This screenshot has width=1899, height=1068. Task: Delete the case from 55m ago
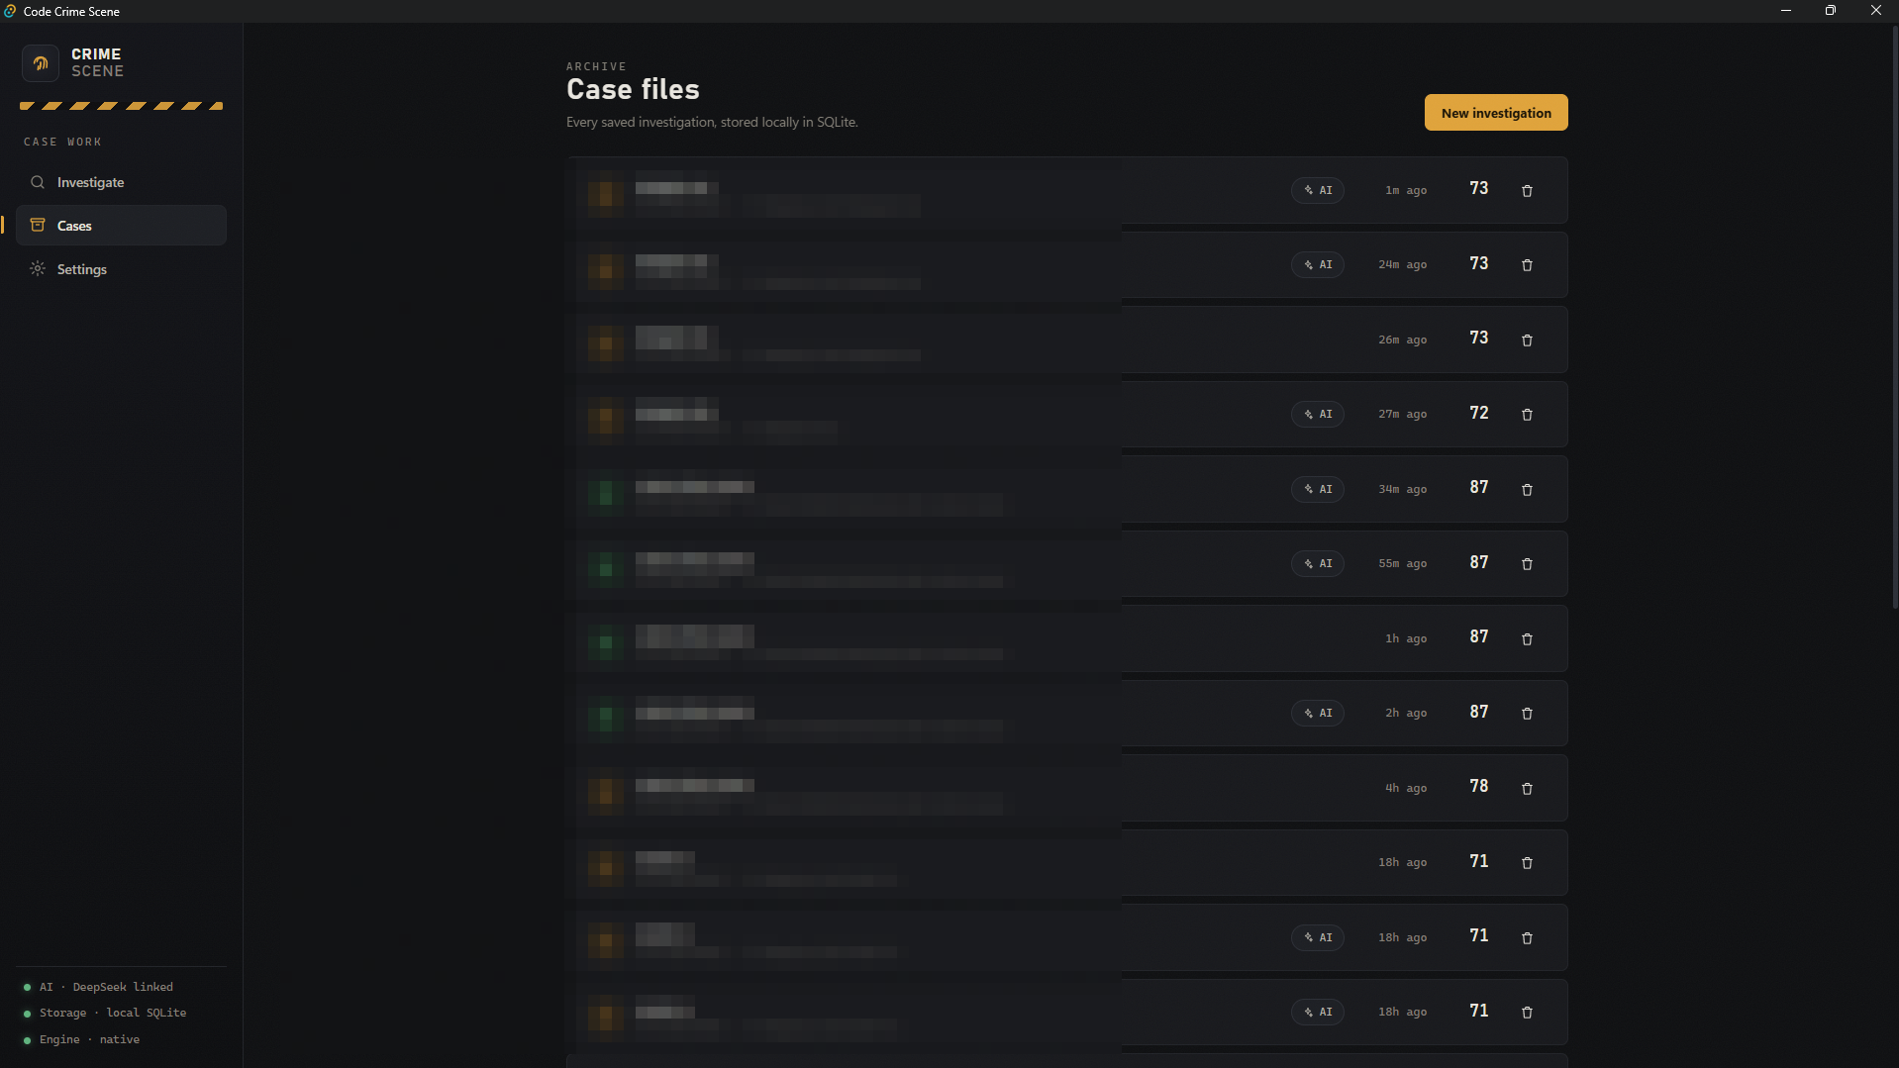tap(1527, 564)
